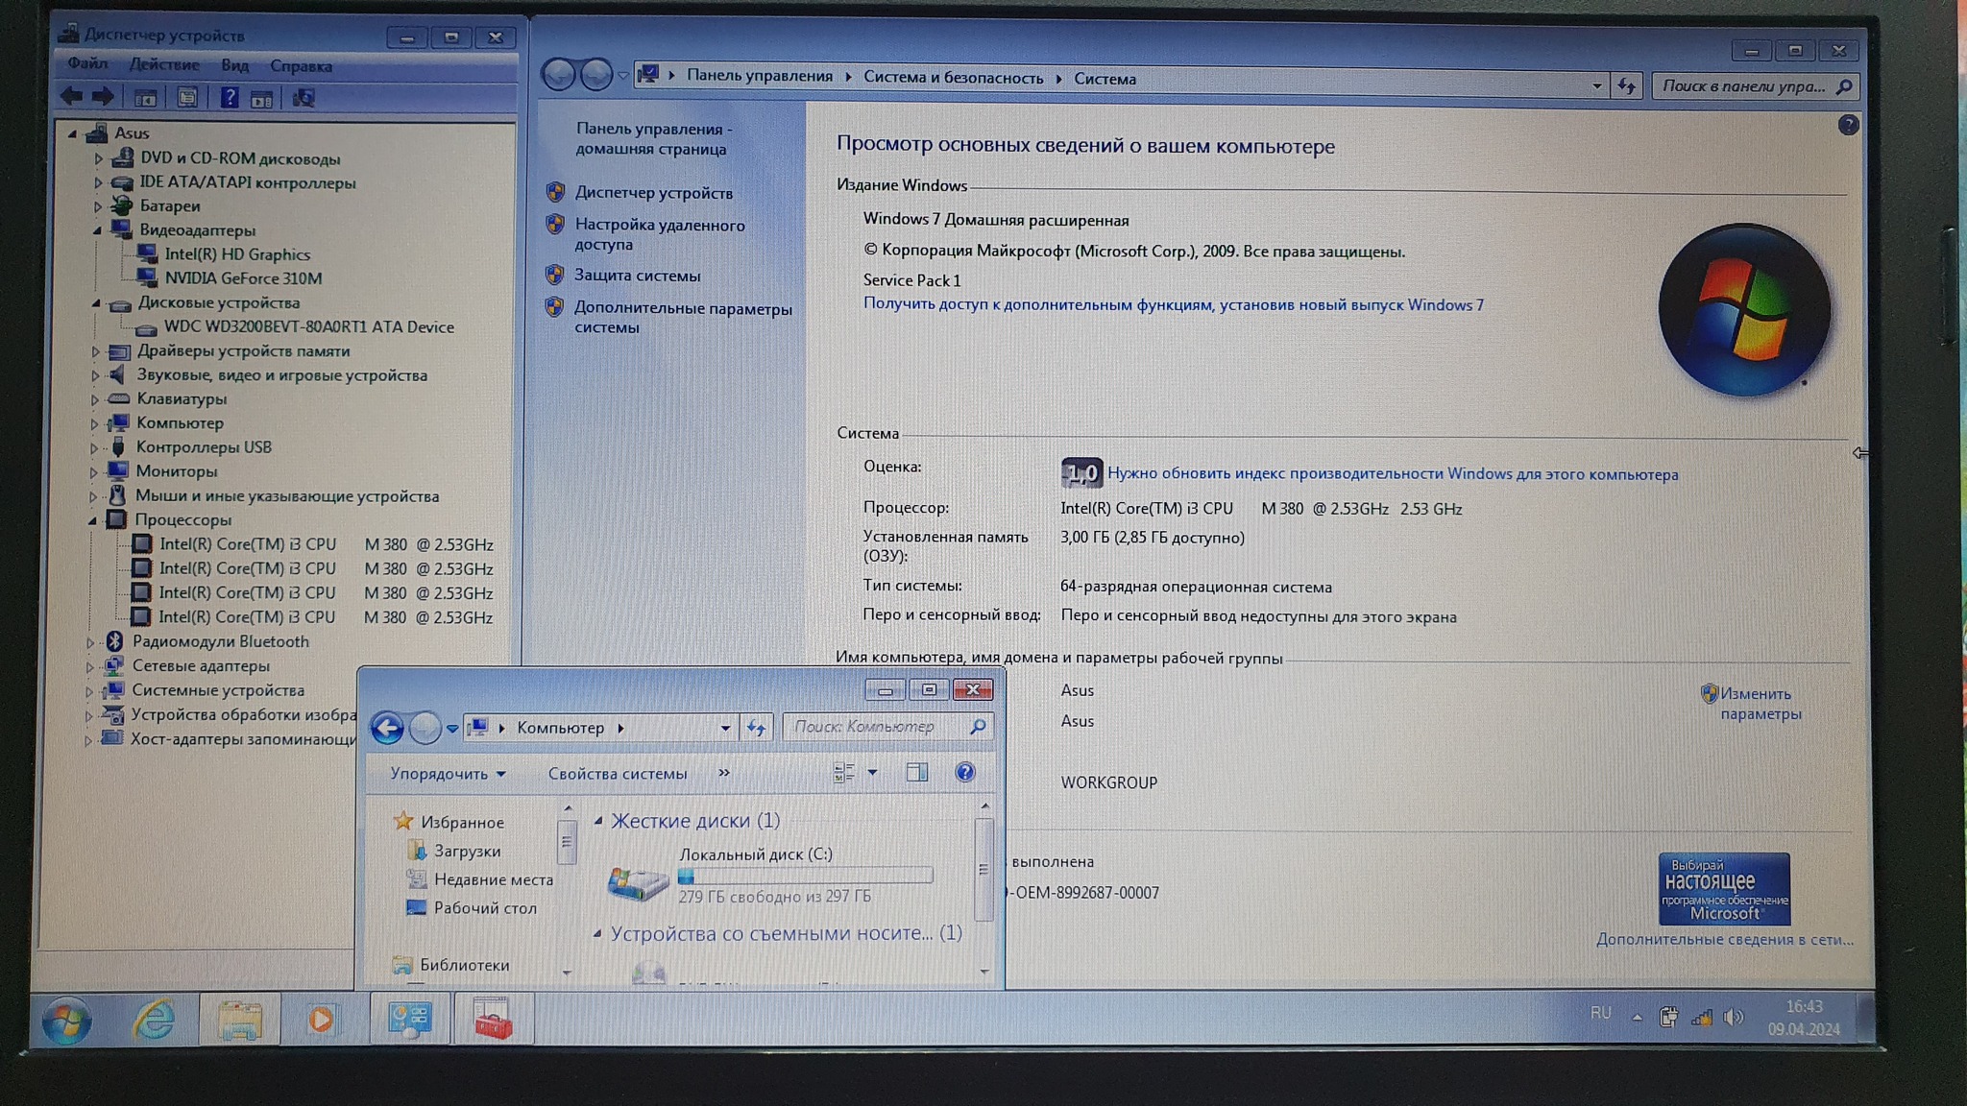The height and width of the screenshot is (1106, 1967).
Task: Collapse the Процессоры tree node
Action: tap(93, 520)
